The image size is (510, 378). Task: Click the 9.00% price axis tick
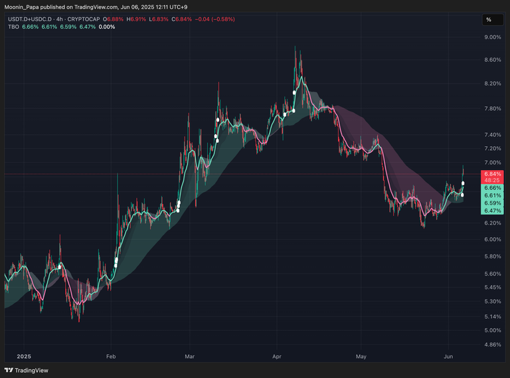(493, 37)
